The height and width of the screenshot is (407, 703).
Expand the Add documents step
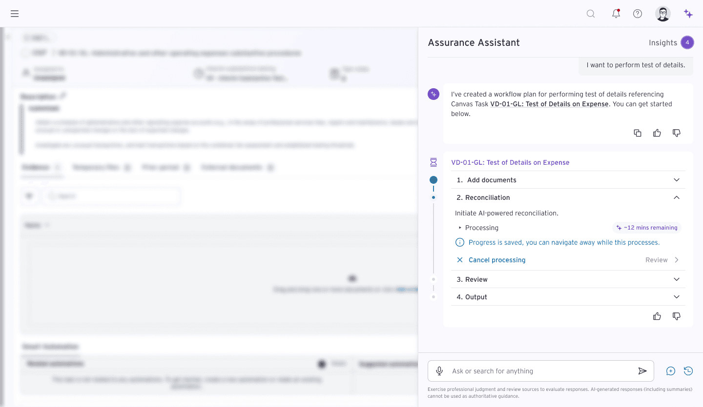(x=677, y=180)
